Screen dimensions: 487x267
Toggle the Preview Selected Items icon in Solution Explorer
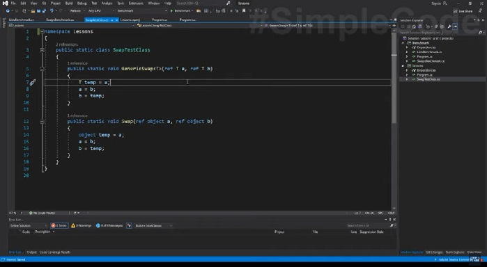[455, 26]
